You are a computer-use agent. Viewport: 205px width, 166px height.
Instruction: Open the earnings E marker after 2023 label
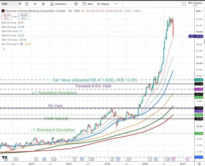36,159
